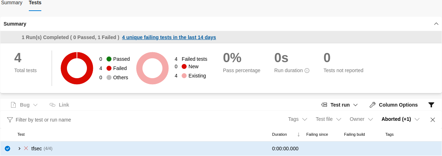The image size is (442, 156).
Task: Click the Column Options wrench icon
Action: pos(373,105)
